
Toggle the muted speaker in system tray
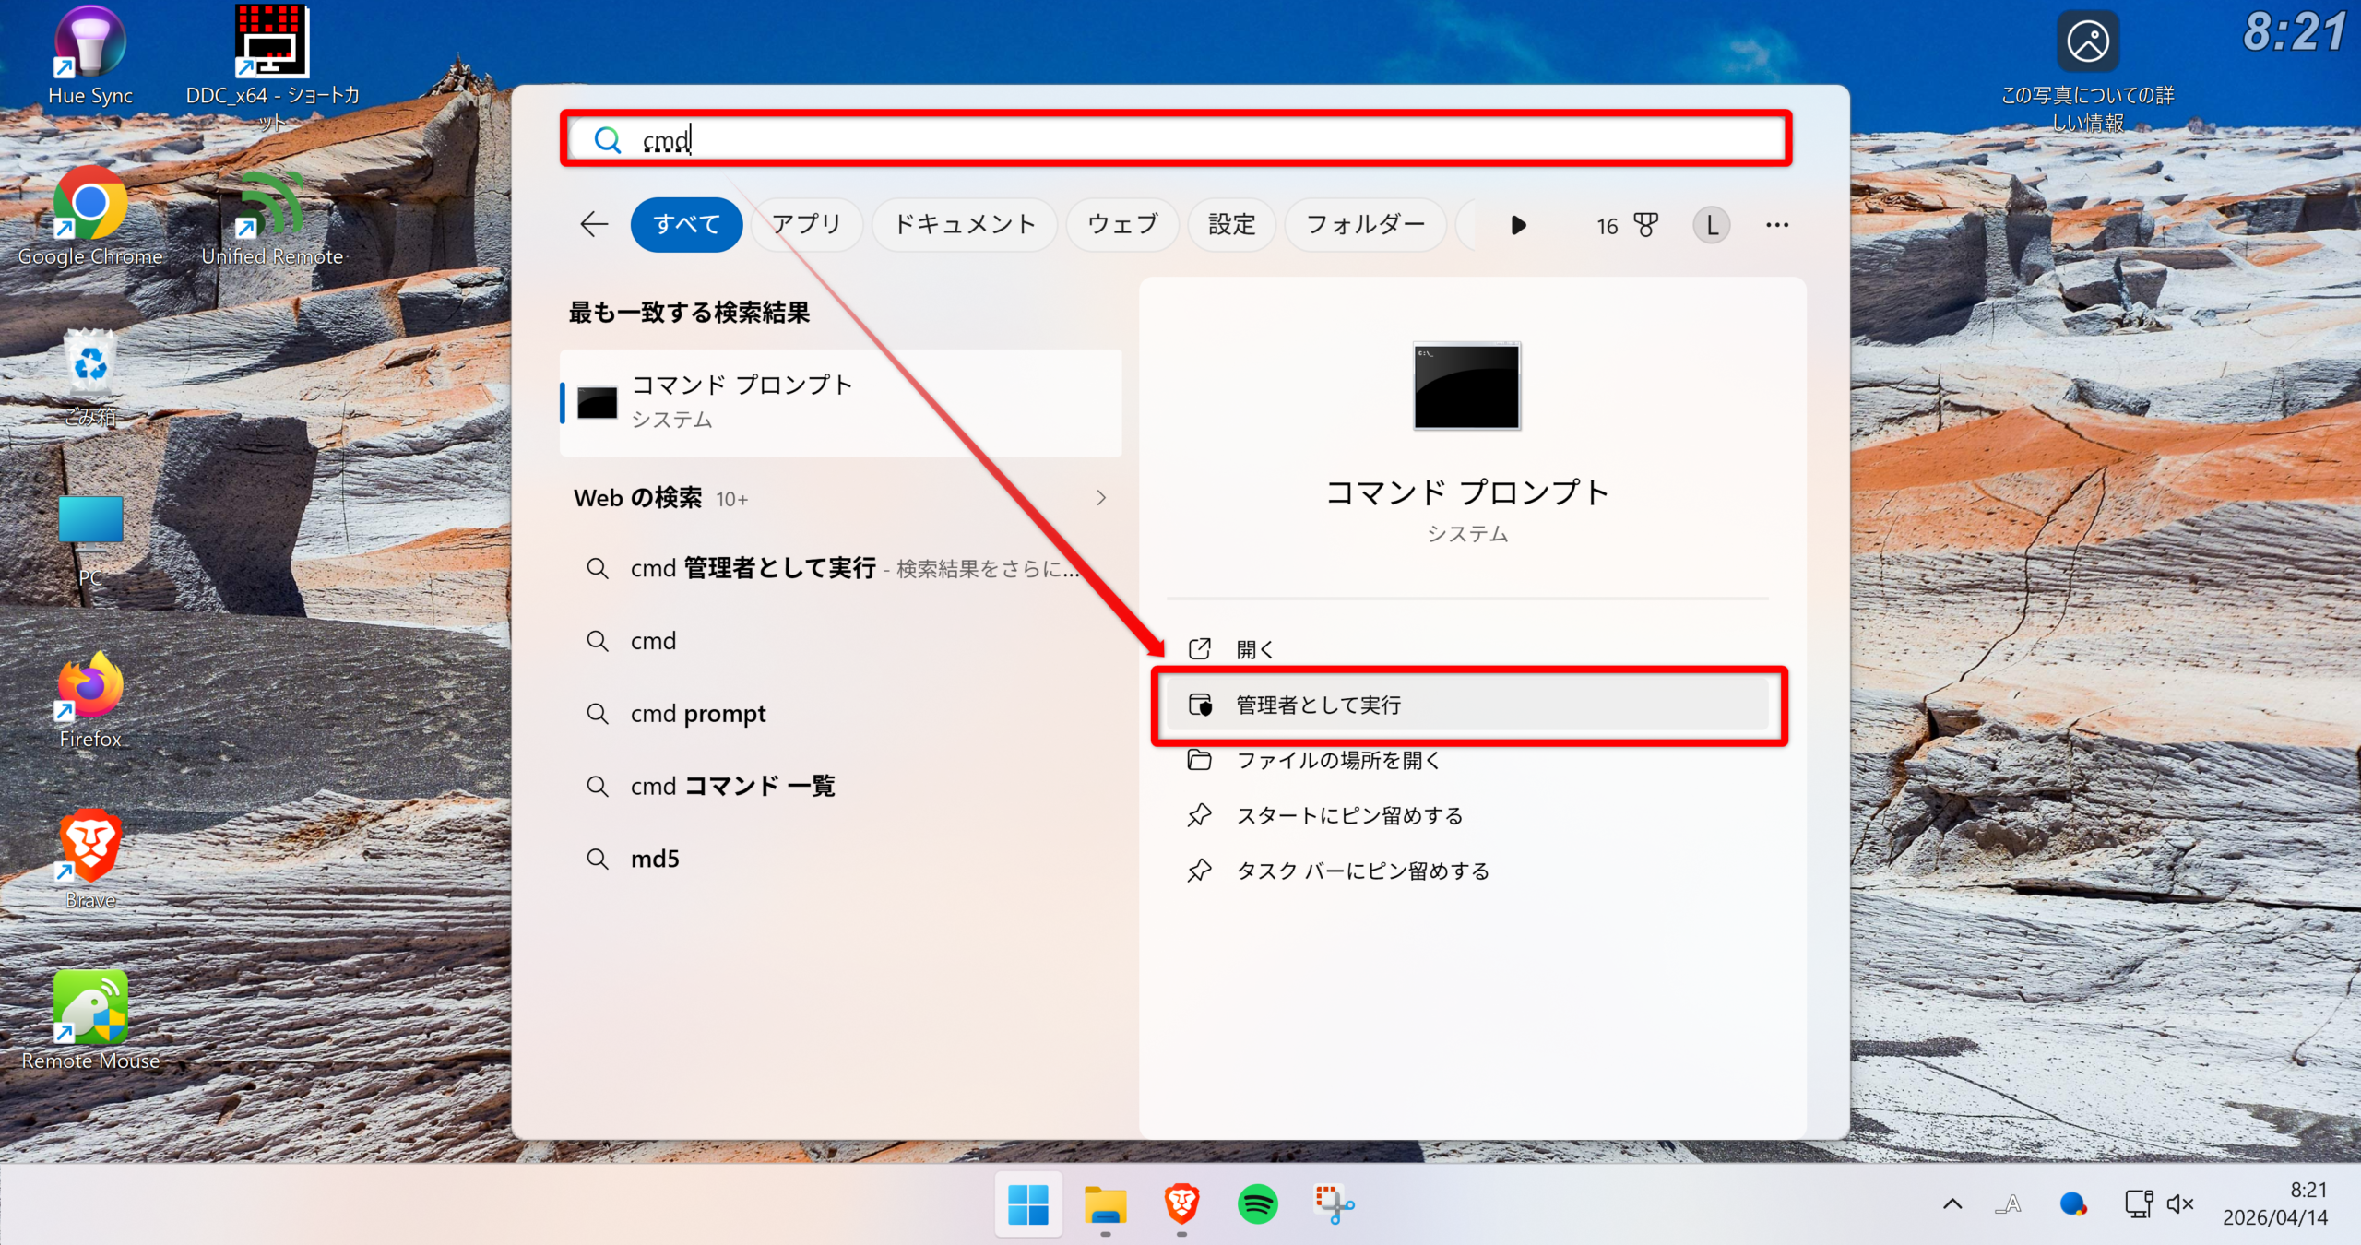2180,1203
